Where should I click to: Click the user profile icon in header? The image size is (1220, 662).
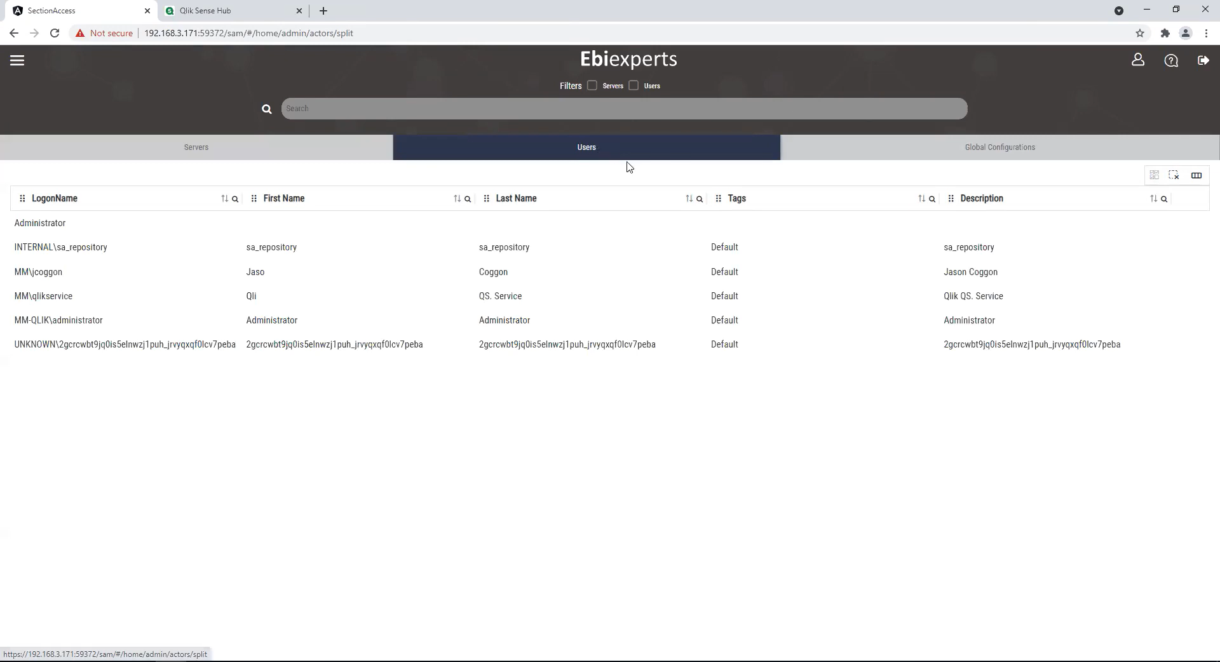click(1137, 60)
